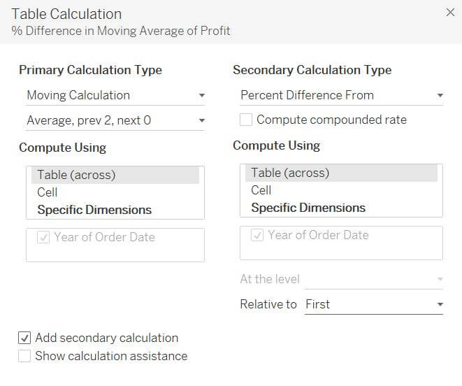This screenshot has height=386, width=462.
Task: Click the At the level dropdown arrow
Action: (440, 279)
